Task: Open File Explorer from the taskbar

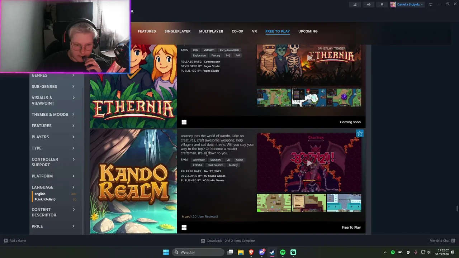Action: (241, 252)
